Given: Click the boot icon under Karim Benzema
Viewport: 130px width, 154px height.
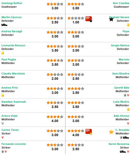Looking at the screenshot, I should click(123, 152).
